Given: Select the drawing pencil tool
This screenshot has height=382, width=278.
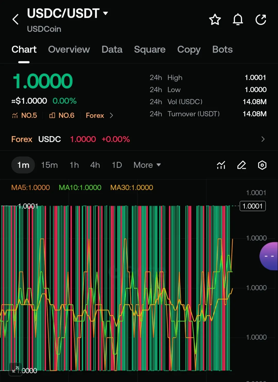Looking at the screenshot, I should (x=241, y=165).
